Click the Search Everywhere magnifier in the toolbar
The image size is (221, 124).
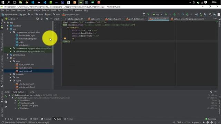pos(210,14)
